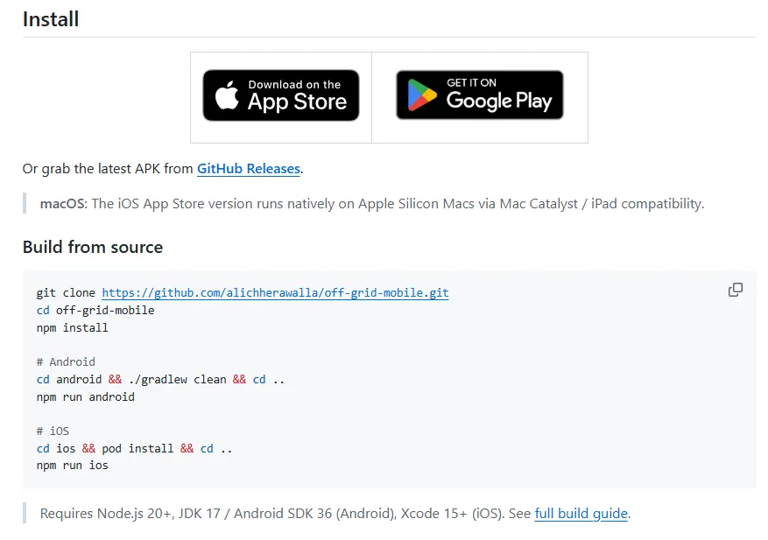Click the Download on the App Store badge

[x=281, y=95]
